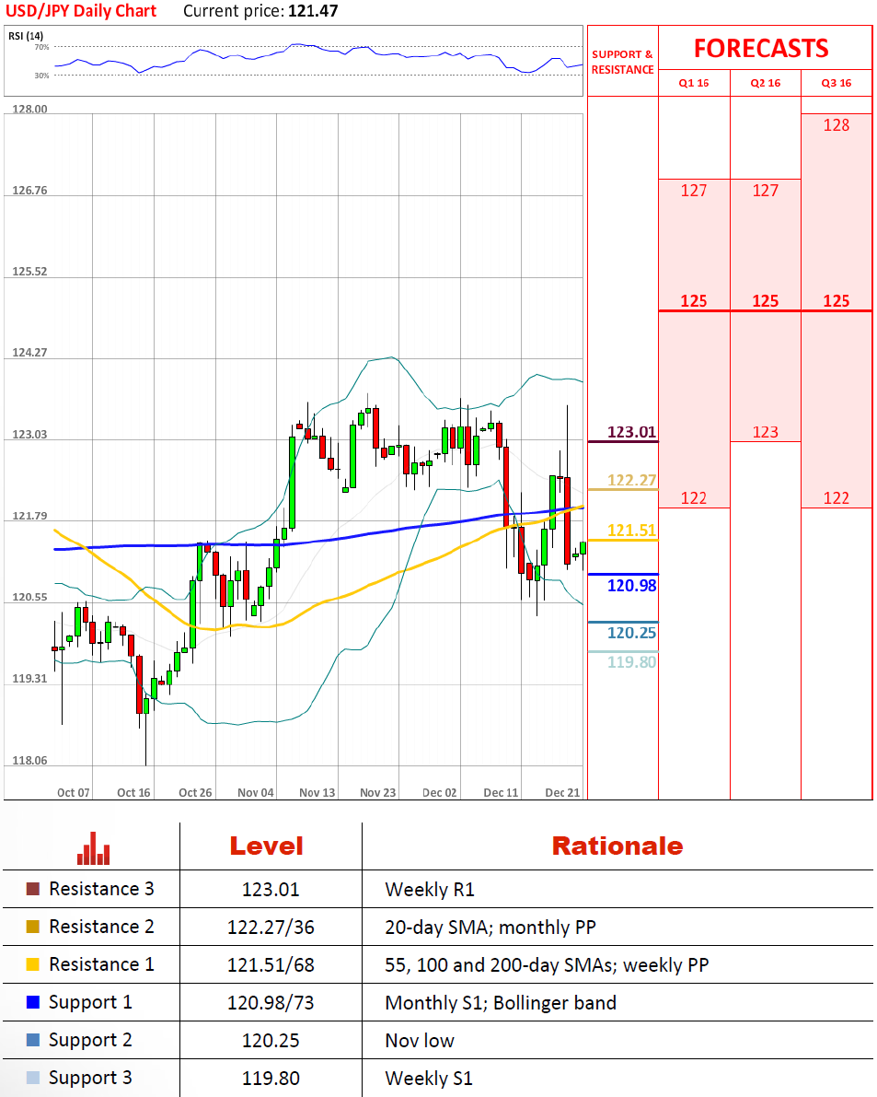Image resolution: width=877 pixels, height=1097 pixels.
Task: Click the 'RSI (14)' indicator label
Action: coord(26,36)
